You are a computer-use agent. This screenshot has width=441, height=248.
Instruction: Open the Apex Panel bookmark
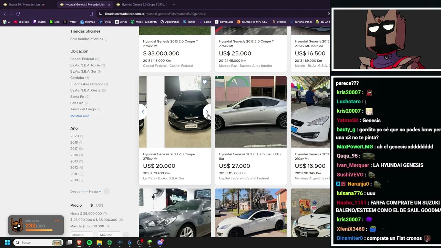tap(170, 22)
